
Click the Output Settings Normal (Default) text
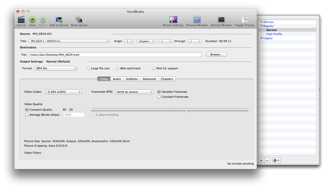[45, 61]
